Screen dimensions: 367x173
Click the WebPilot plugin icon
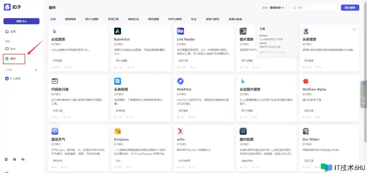(x=180, y=81)
